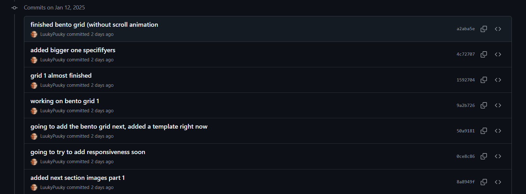Browse repository code at commit 1592704
The height and width of the screenshot is (194, 526).
pyautogui.click(x=498, y=80)
